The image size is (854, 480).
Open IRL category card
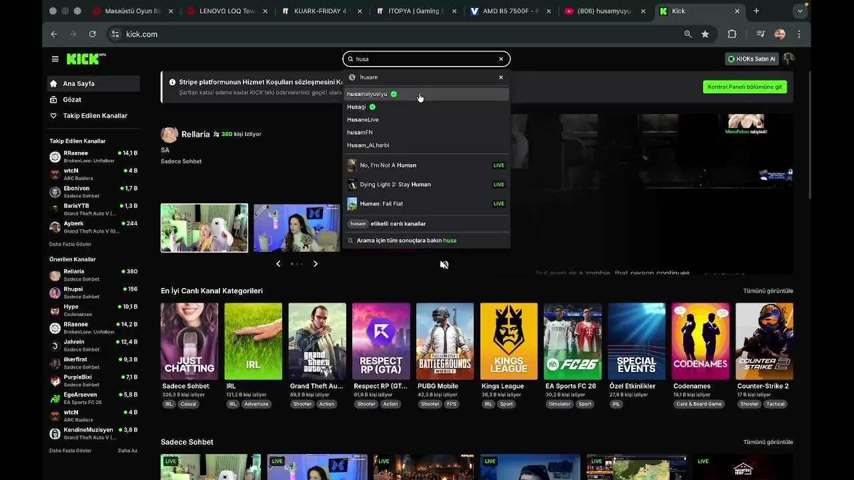pos(254,341)
